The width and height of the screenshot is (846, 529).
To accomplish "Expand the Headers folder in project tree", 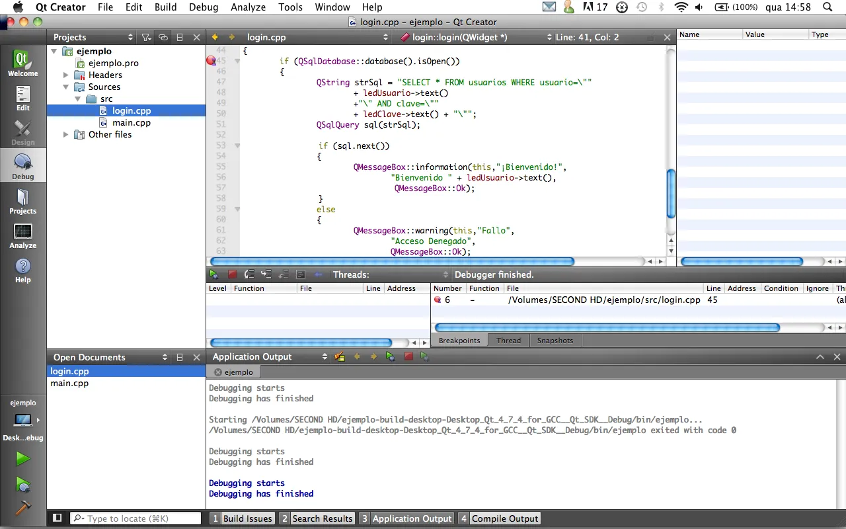I will pyautogui.click(x=66, y=75).
